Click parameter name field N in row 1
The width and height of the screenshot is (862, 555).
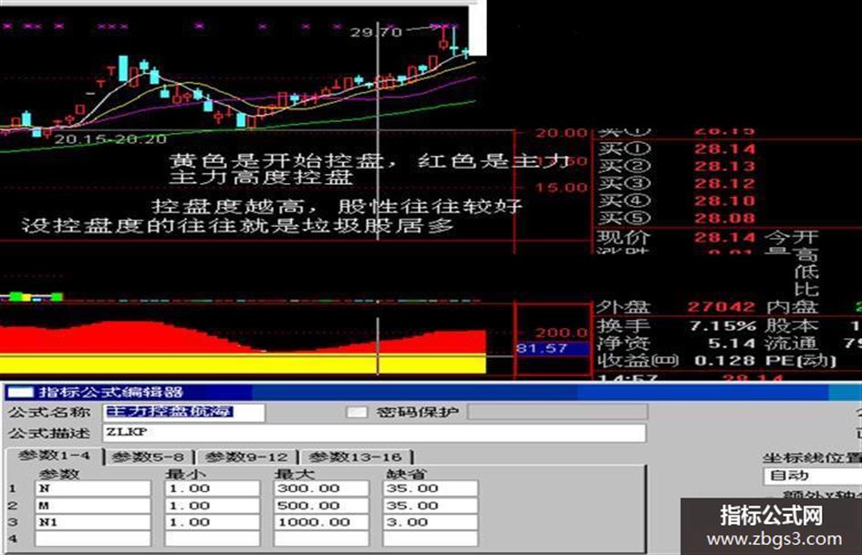93,488
